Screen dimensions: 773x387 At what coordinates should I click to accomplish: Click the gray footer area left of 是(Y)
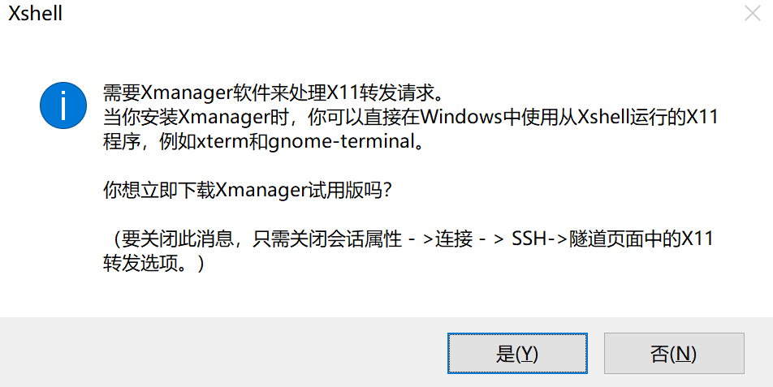tap(219, 354)
